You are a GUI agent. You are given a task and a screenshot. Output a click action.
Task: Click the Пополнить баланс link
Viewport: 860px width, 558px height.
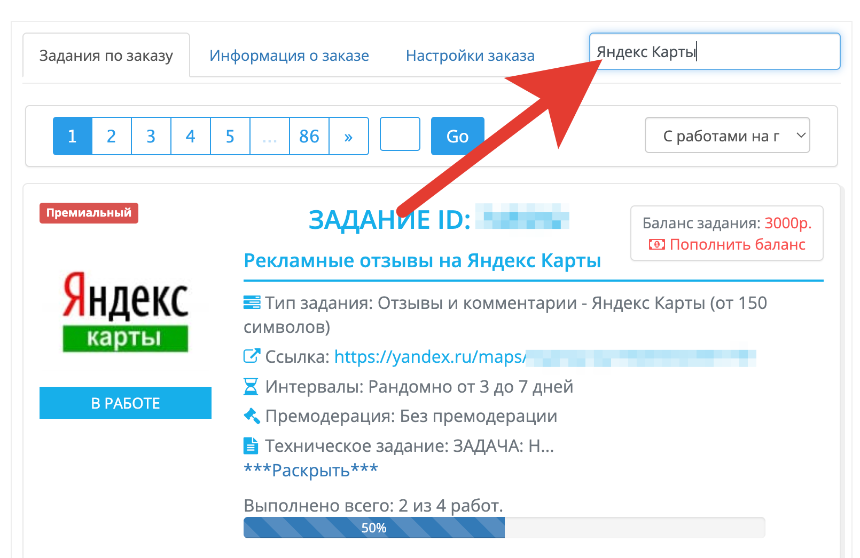[737, 244]
